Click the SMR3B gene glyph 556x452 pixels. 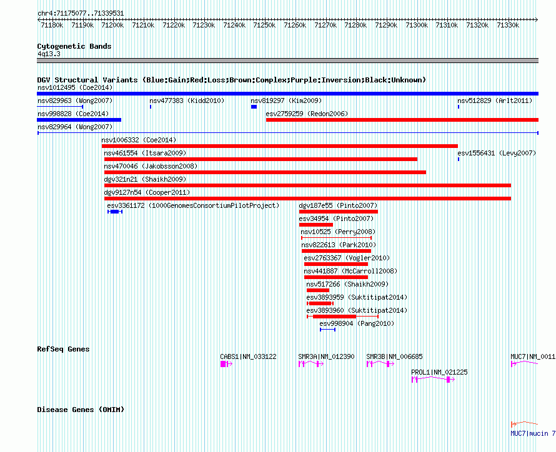pos(380,364)
